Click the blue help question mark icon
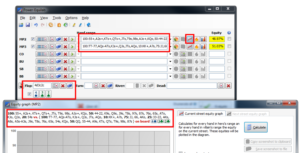Screen dimensions: 299x153 click(x=229, y=33)
